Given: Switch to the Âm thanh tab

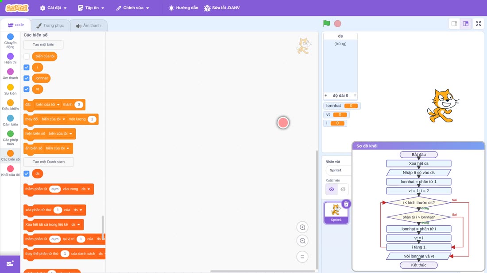Looking at the screenshot, I should coord(89,26).
